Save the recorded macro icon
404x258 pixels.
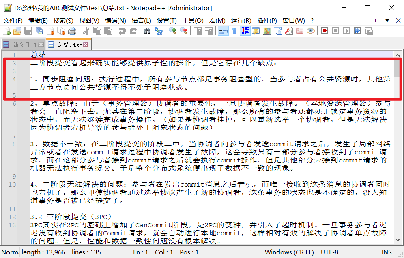tap(368, 31)
